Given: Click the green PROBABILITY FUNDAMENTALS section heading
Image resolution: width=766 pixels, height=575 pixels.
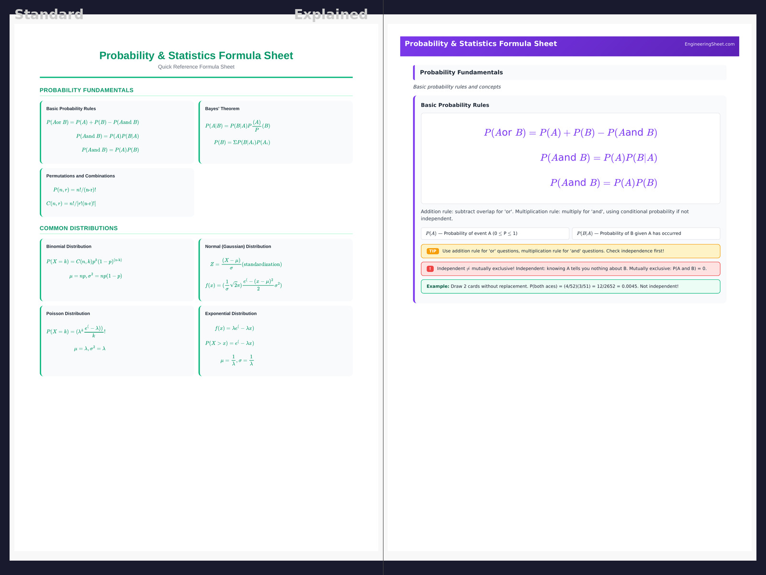Looking at the screenshot, I should click(x=87, y=90).
